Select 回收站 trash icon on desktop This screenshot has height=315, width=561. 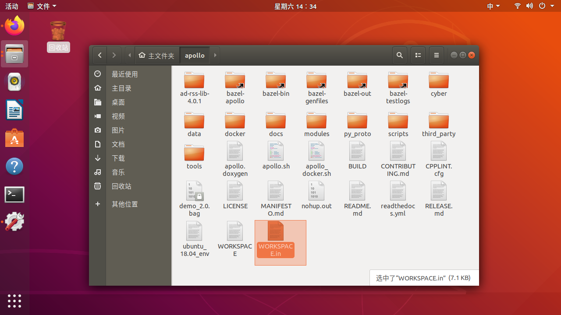pos(58,36)
